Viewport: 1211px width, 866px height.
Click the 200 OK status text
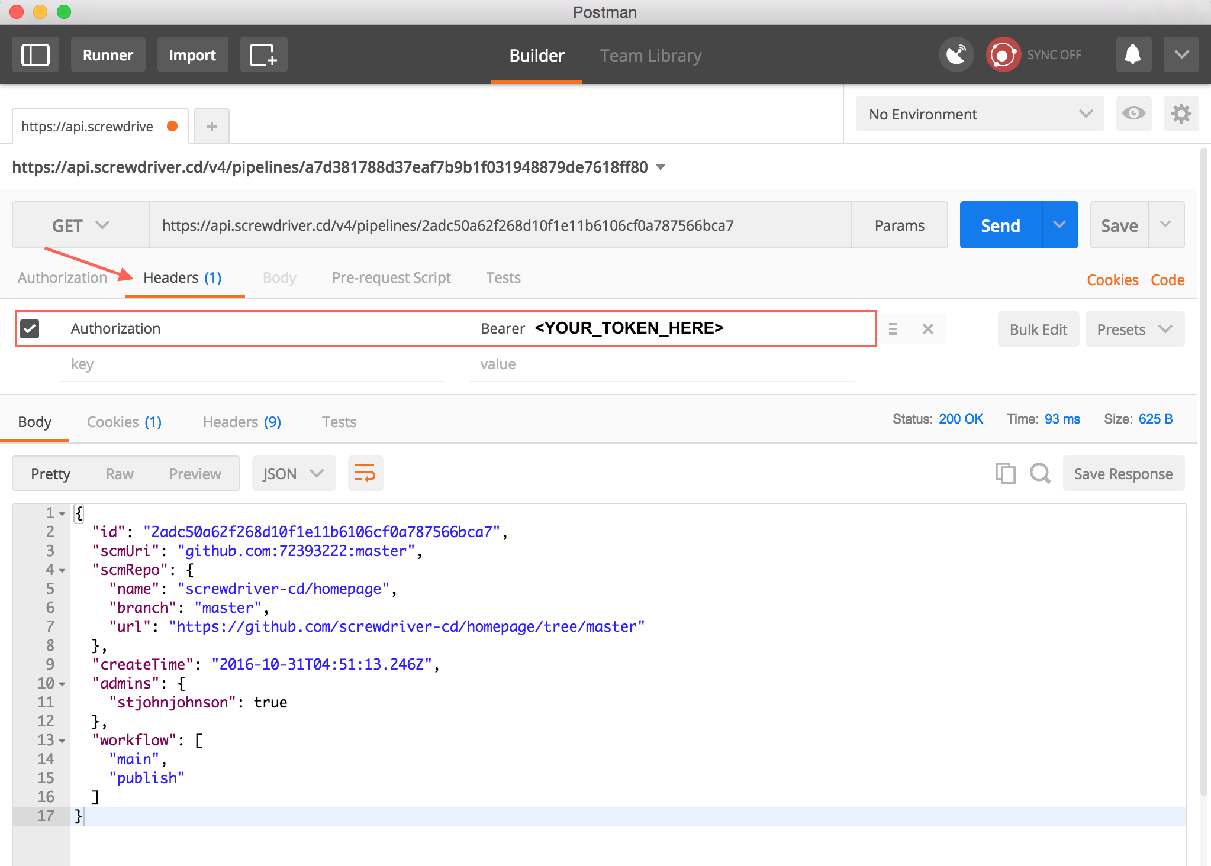click(961, 419)
